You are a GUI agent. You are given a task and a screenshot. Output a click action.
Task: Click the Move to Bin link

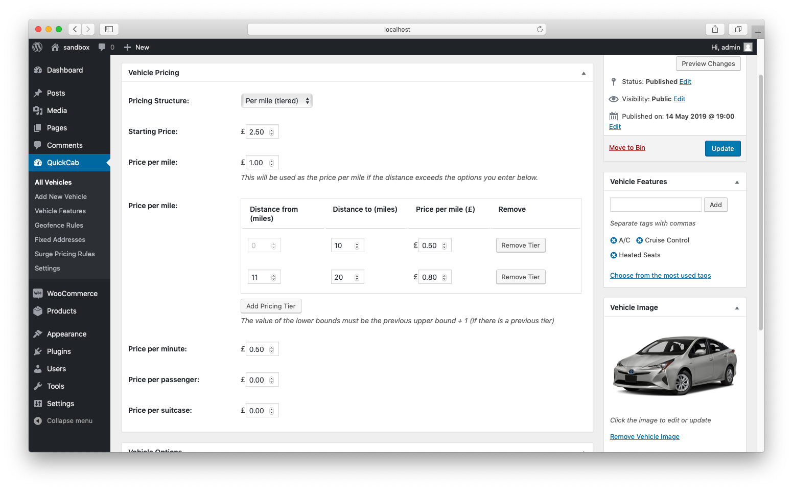click(x=627, y=148)
